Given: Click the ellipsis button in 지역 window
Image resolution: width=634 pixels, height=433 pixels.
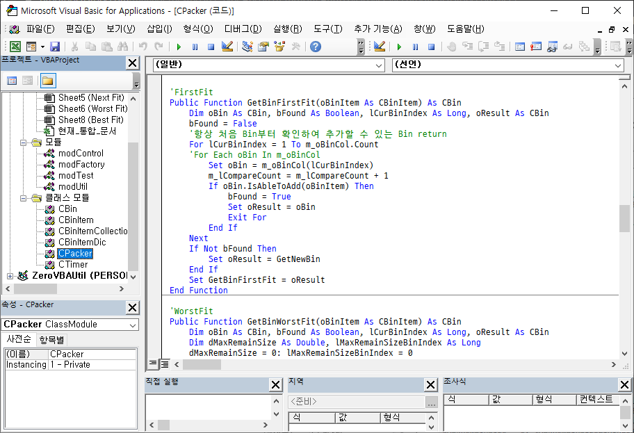Looking at the screenshot, I should [432, 402].
